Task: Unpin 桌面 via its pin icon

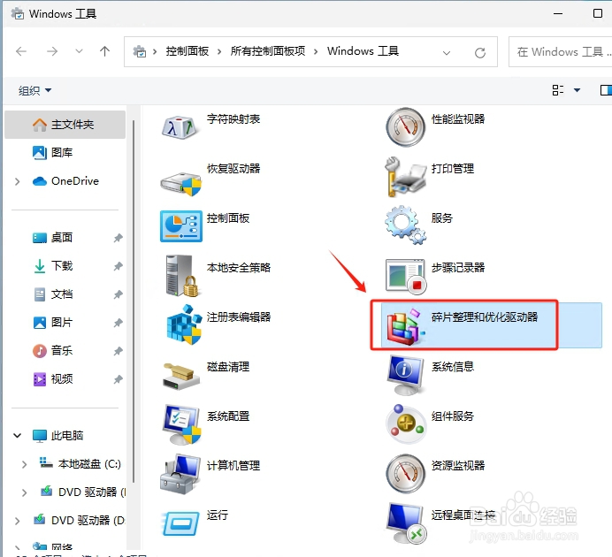Action: (x=118, y=238)
